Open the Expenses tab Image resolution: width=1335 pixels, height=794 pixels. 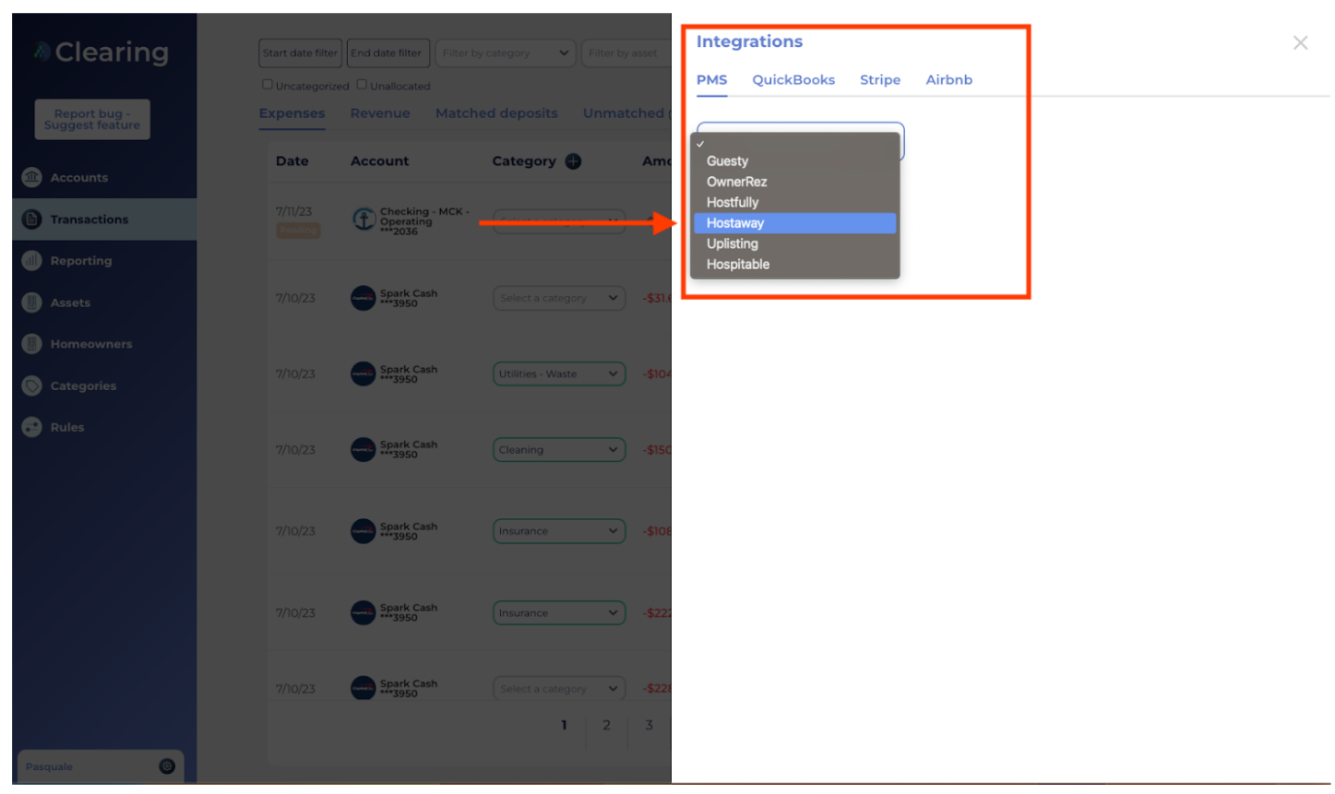[x=292, y=113]
